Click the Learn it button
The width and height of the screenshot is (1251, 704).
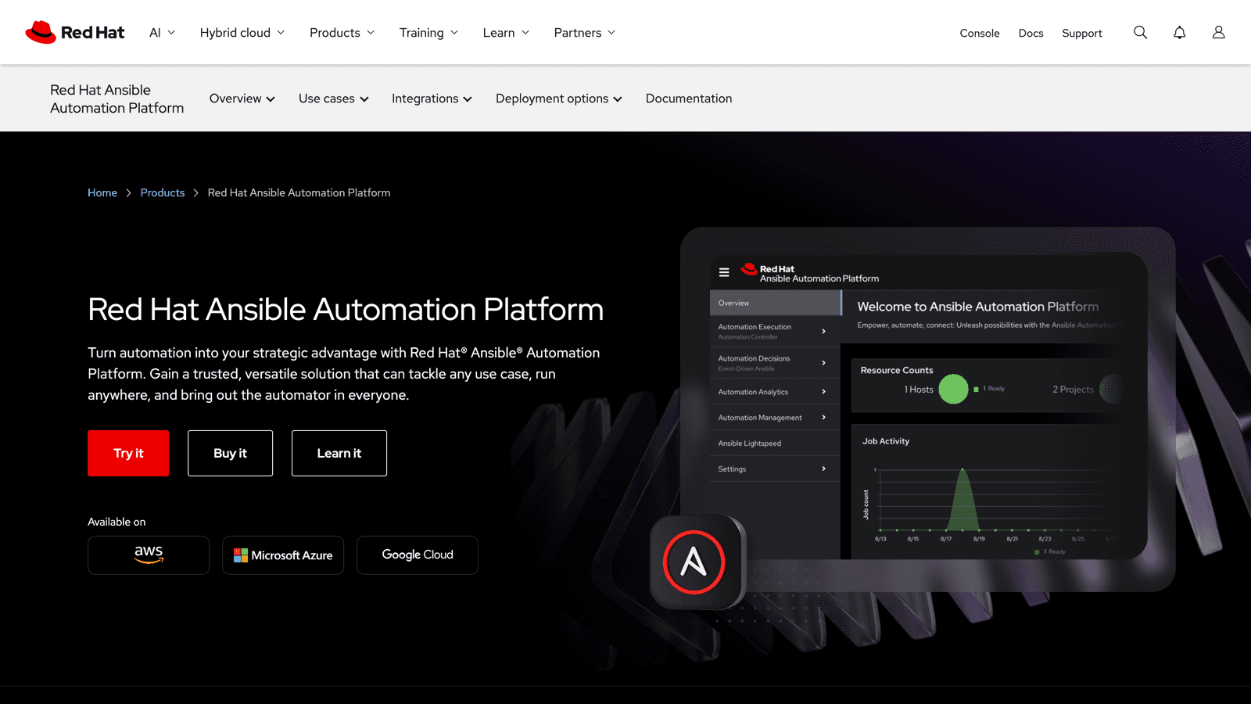[x=339, y=453]
